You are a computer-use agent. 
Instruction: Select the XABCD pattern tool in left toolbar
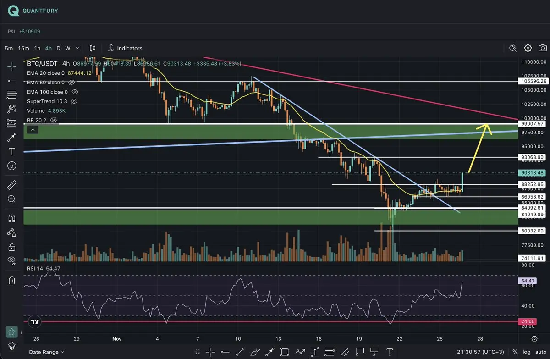coord(12,109)
